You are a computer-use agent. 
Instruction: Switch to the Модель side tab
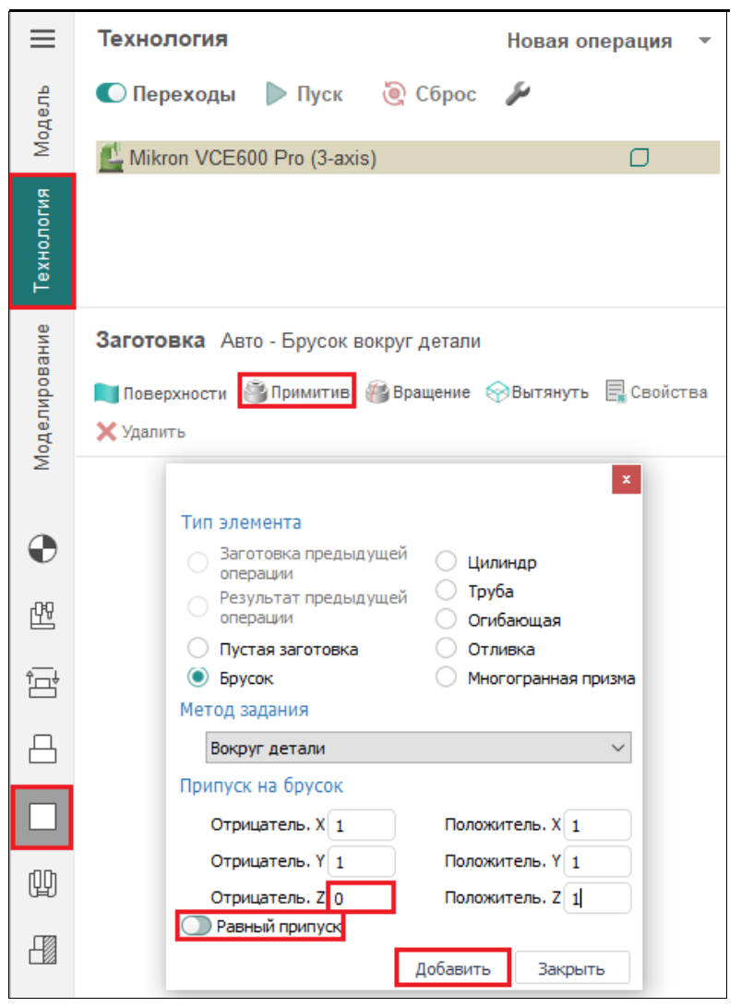click(x=42, y=123)
